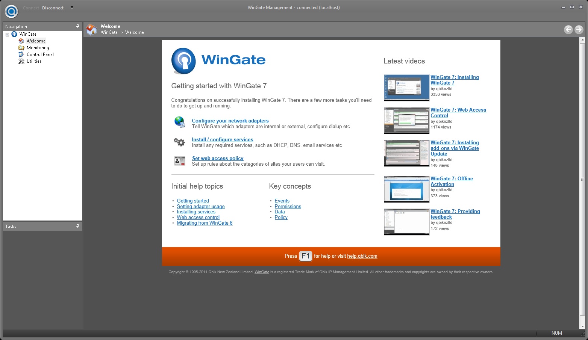Click the WinGate keyhole logo on page
Image resolution: width=588 pixels, height=340 pixels.
point(183,61)
